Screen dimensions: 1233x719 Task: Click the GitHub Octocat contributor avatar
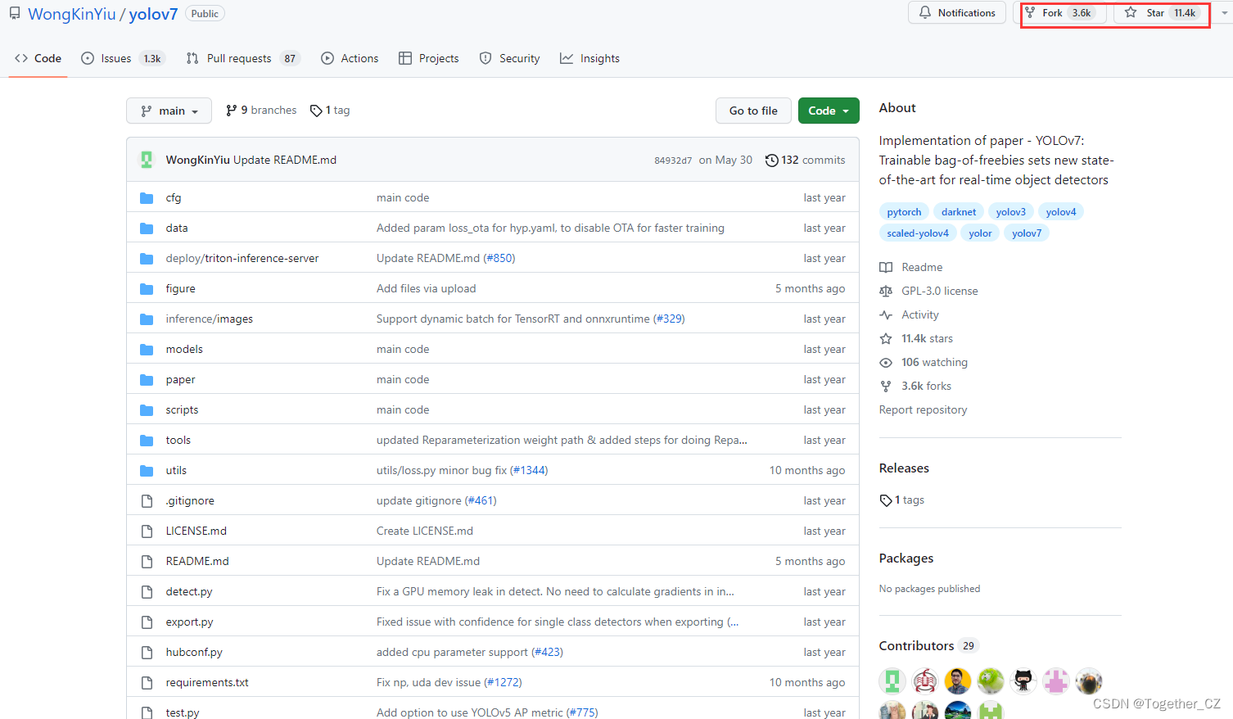pos(1023,681)
